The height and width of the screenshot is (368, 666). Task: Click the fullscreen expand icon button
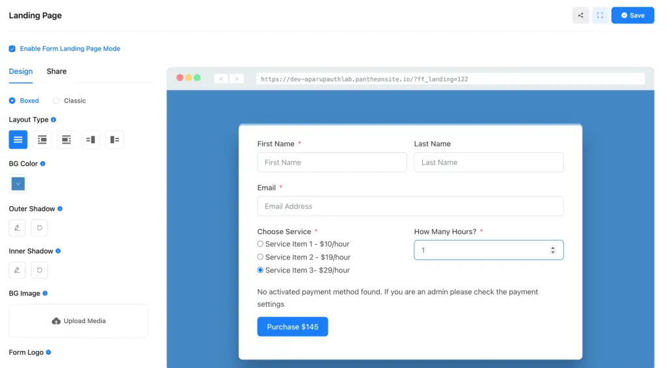click(x=600, y=16)
